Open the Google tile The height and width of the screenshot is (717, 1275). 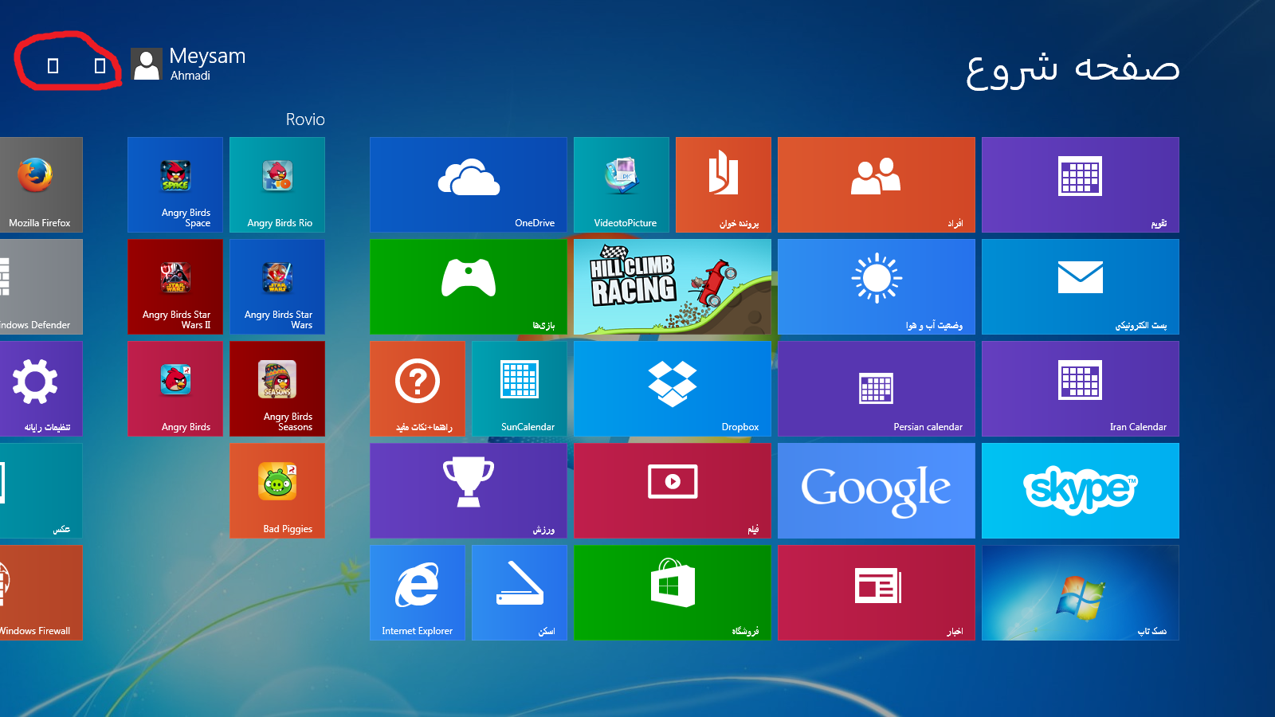pyautogui.click(x=877, y=491)
